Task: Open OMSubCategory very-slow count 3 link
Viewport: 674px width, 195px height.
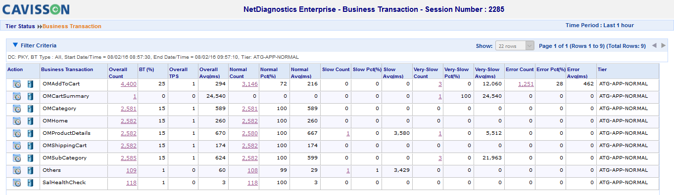Action: click(x=440, y=158)
